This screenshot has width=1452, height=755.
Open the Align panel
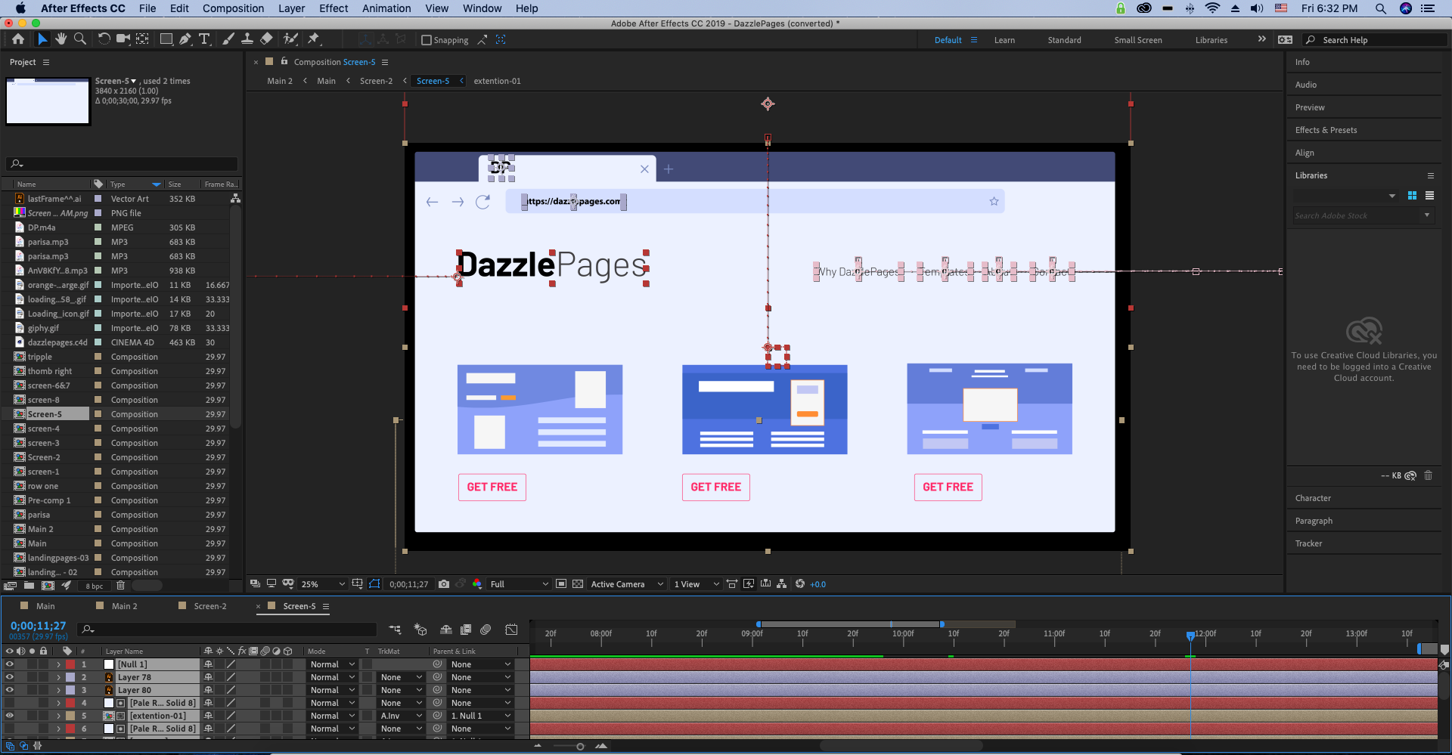(1305, 153)
